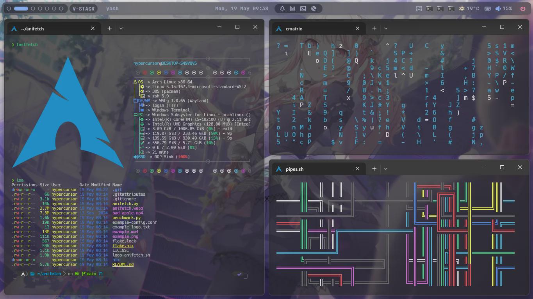
Task: Close the ~/anifetch terminal tab
Action: (93, 28)
